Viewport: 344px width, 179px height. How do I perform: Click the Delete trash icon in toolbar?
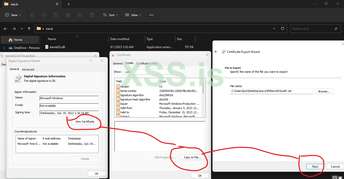(x=92, y=15)
